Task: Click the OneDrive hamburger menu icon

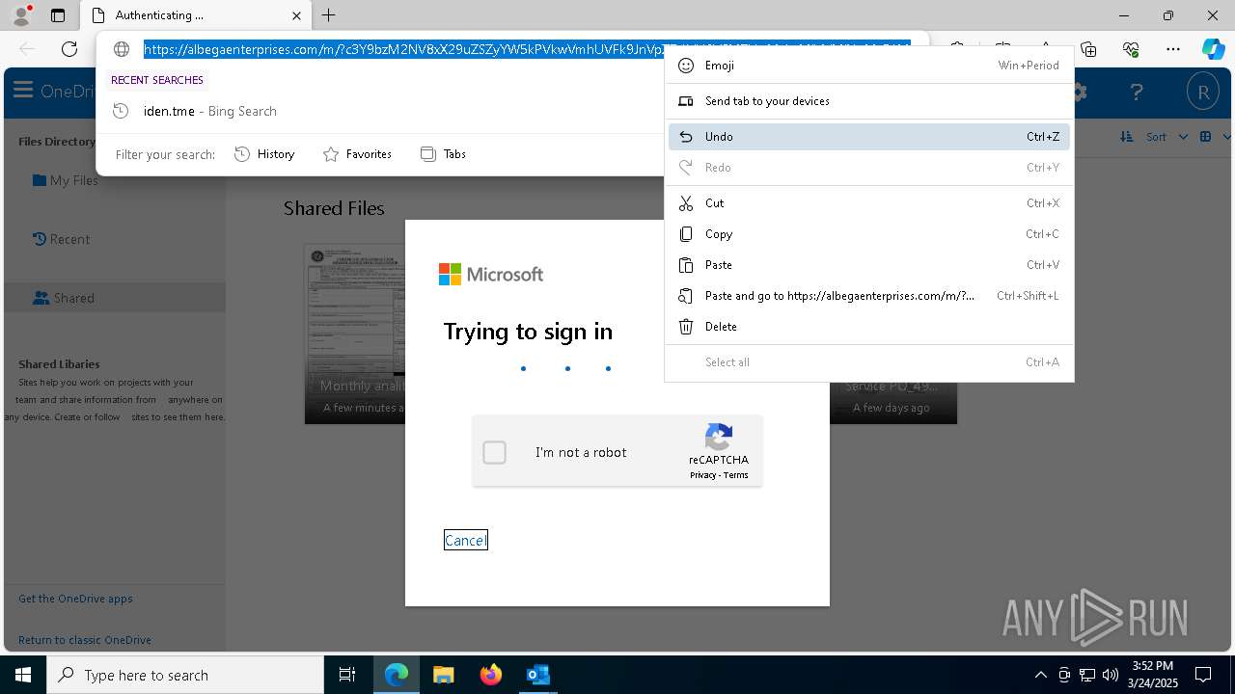Action: [x=23, y=92]
